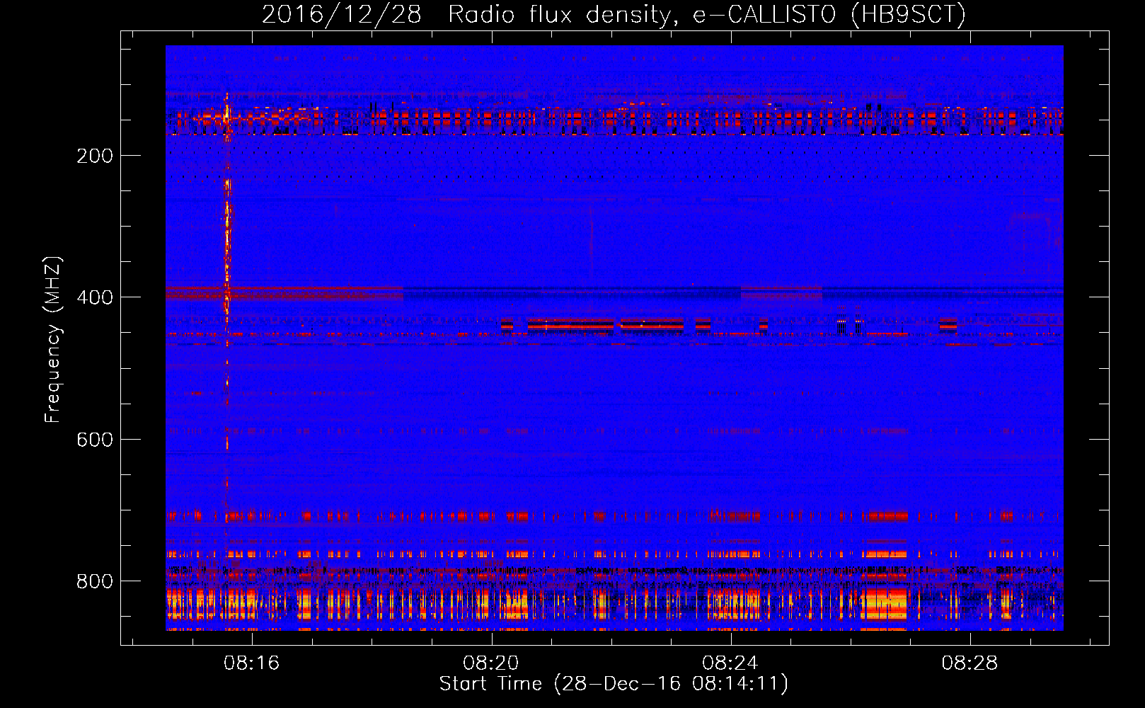Image resolution: width=1145 pixels, height=708 pixels.
Task: Click the 08:24 time tick label
Action: (x=730, y=663)
